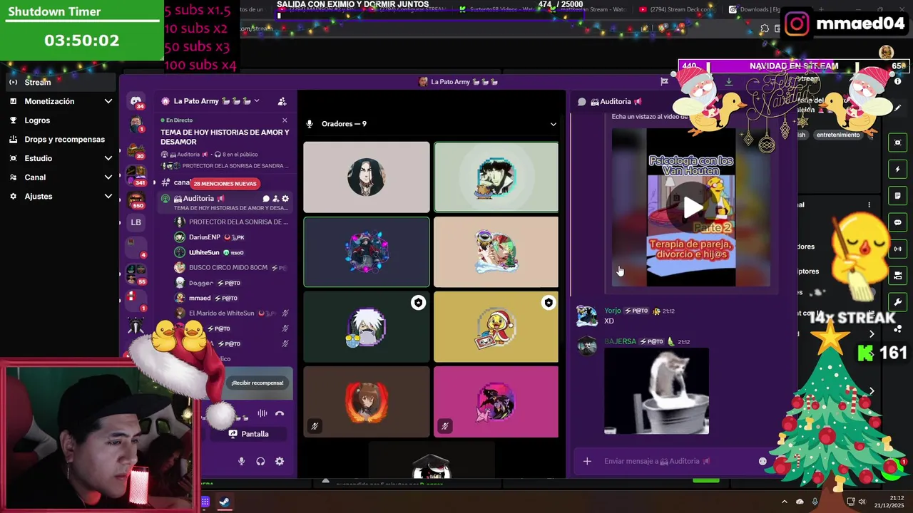Open Auditoria channel chat bubble icon
The width and height of the screenshot is (913, 513).
click(x=266, y=199)
